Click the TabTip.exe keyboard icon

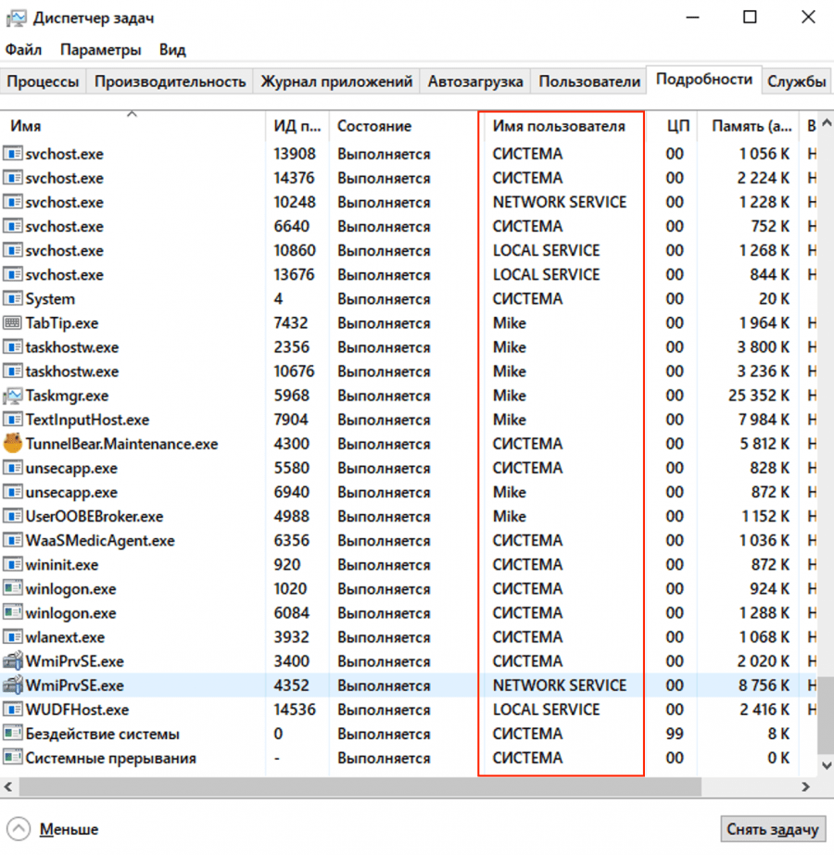[x=13, y=323]
